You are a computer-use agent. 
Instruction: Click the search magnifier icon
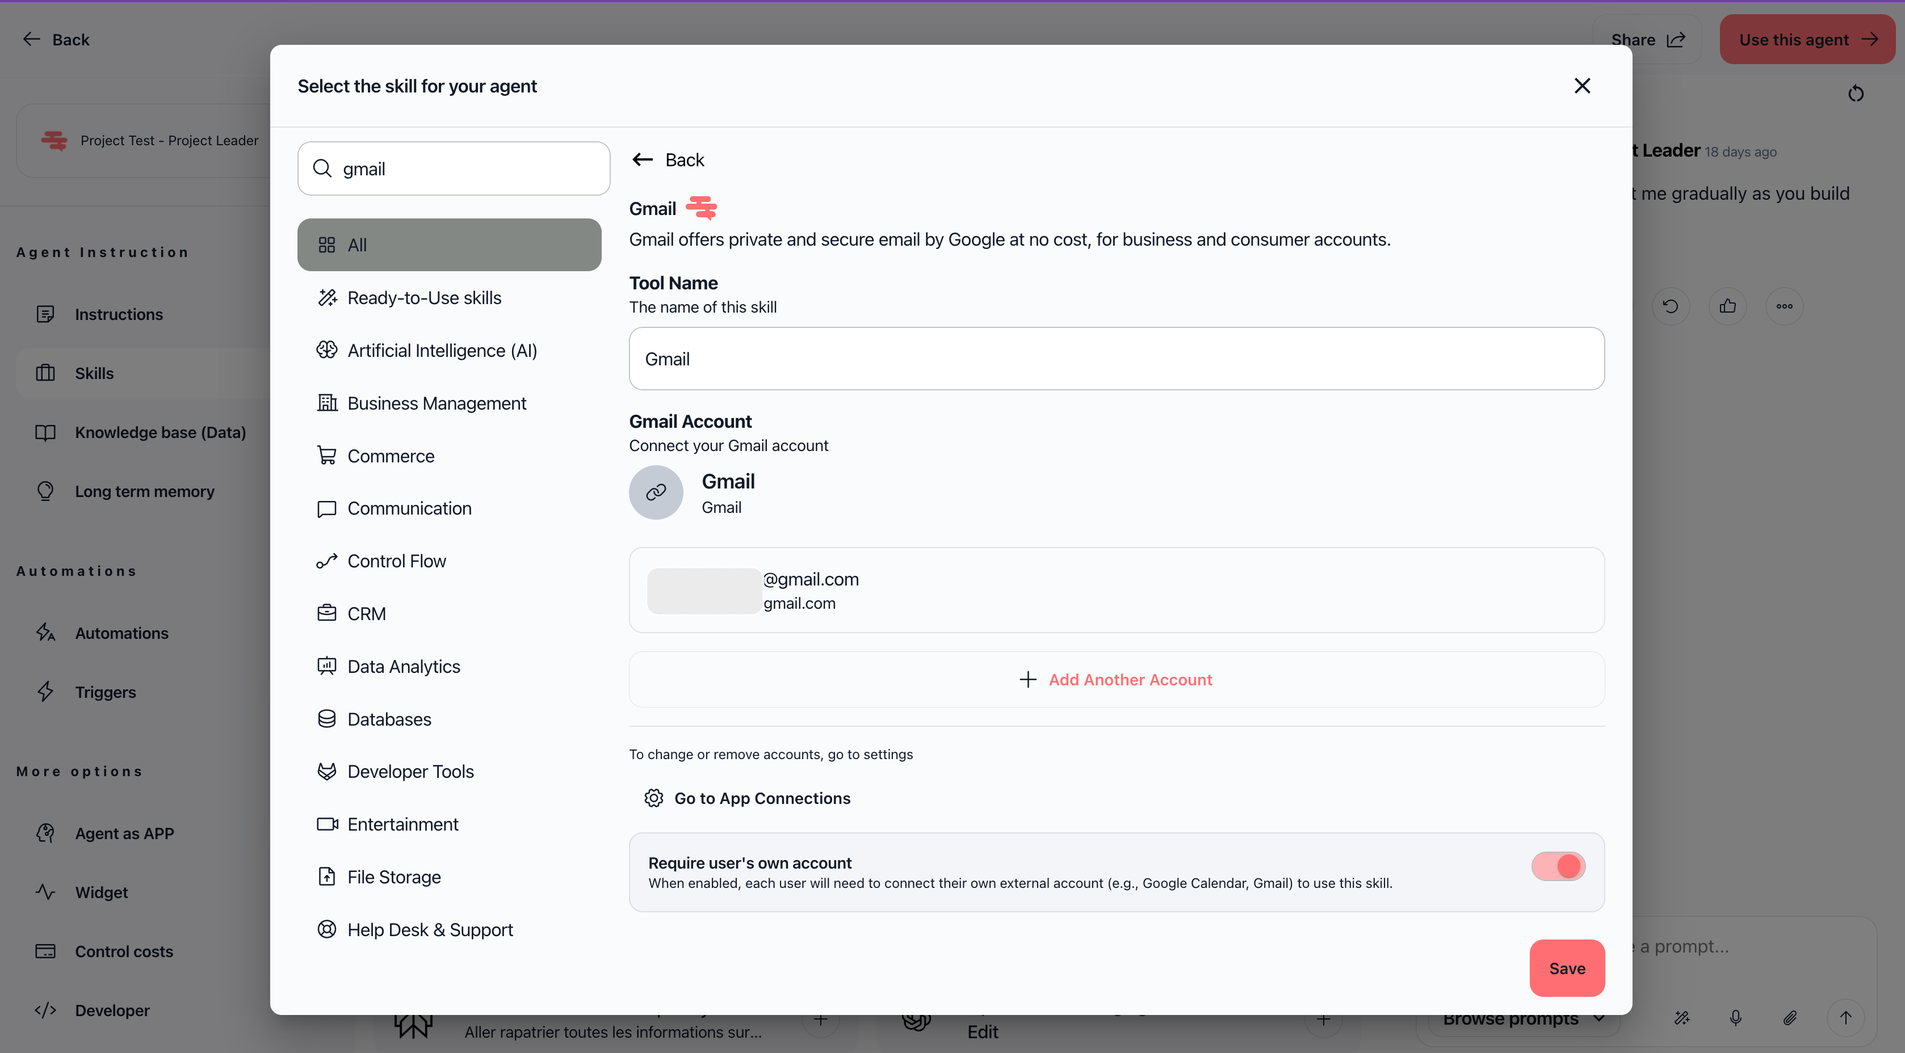(x=322, y=169)
